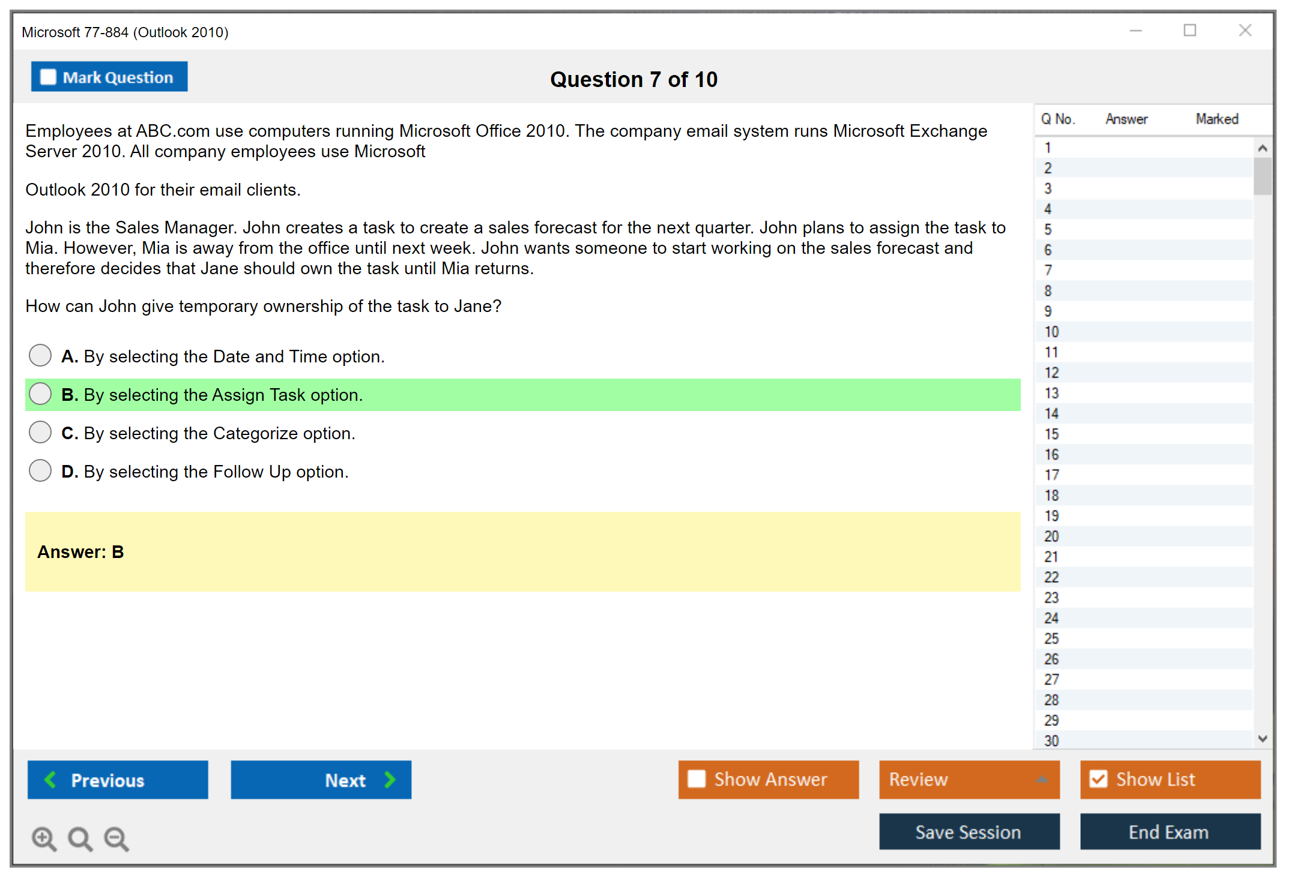
Task: Select option B Assign Task
Action: (40, 394)
